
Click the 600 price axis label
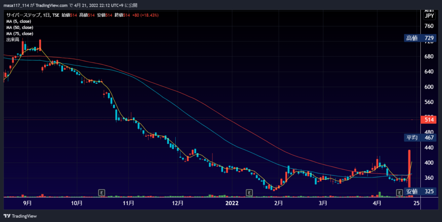[x=429, y=87]
